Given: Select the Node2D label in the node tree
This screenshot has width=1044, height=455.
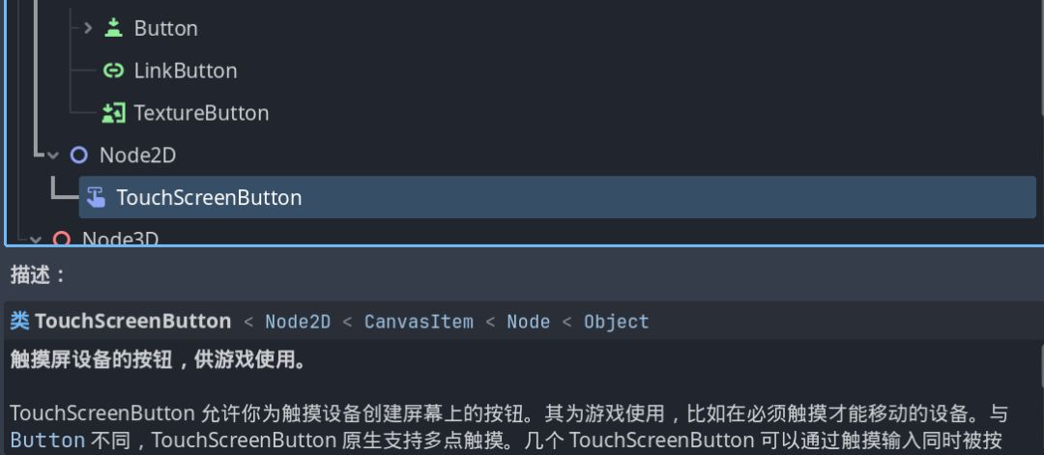Looking at the screenshot, I should coord(137,156).
